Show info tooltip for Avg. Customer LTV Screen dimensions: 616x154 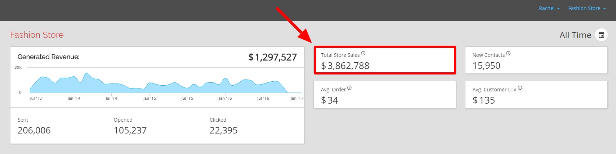coord(520,88)
